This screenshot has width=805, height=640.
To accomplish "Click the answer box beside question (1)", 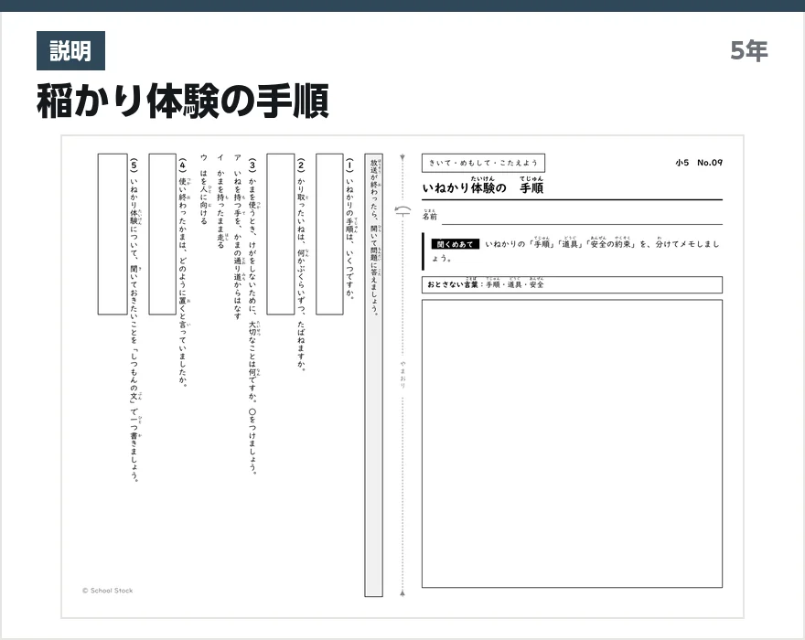I will (x=329, y=234).
